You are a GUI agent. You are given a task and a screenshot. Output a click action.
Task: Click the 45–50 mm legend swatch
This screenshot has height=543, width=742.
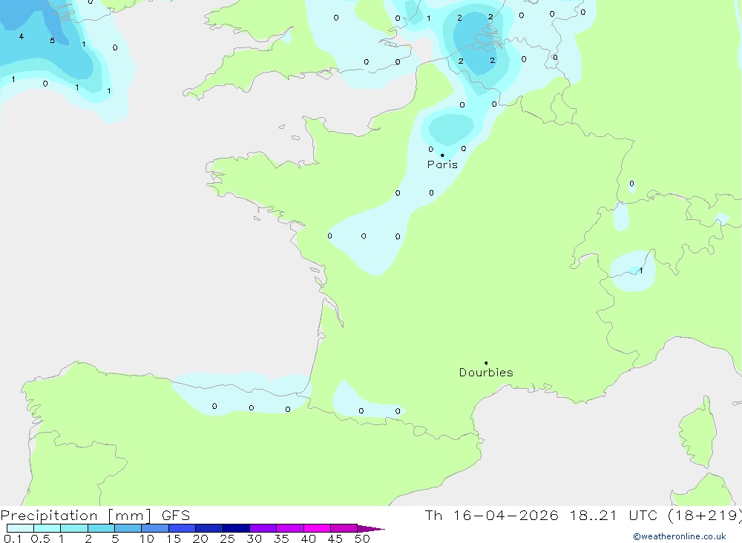(344, 528)
